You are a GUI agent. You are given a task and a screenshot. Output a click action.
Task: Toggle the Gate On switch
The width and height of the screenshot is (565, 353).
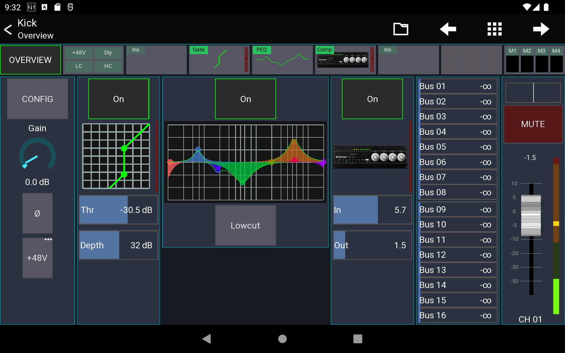click(119, 99)
